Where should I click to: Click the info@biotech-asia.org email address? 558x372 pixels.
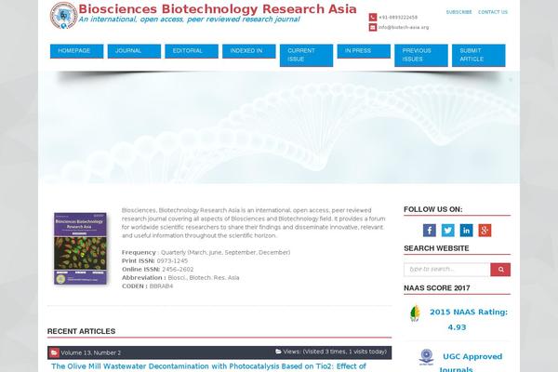click(x=404, y=27)
